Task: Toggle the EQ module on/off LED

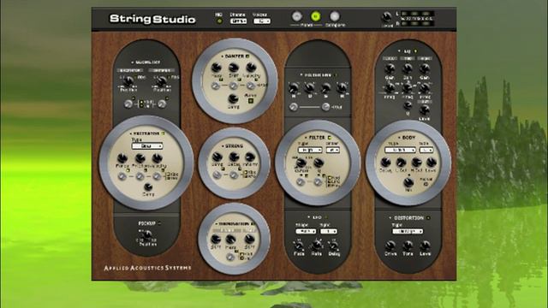Action: click(415, 51)
